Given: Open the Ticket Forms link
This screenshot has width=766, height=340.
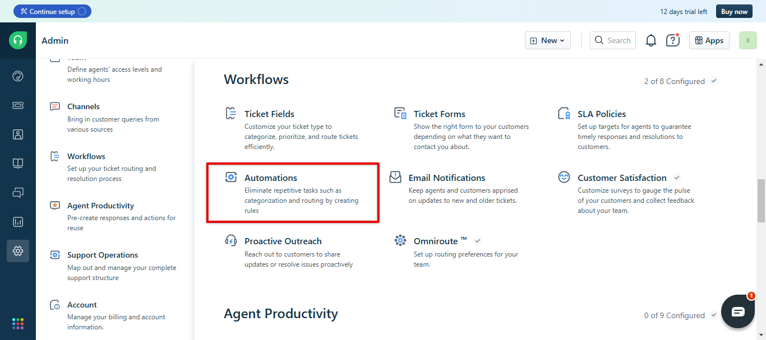Looking at the screenshot, I should 440,114.
